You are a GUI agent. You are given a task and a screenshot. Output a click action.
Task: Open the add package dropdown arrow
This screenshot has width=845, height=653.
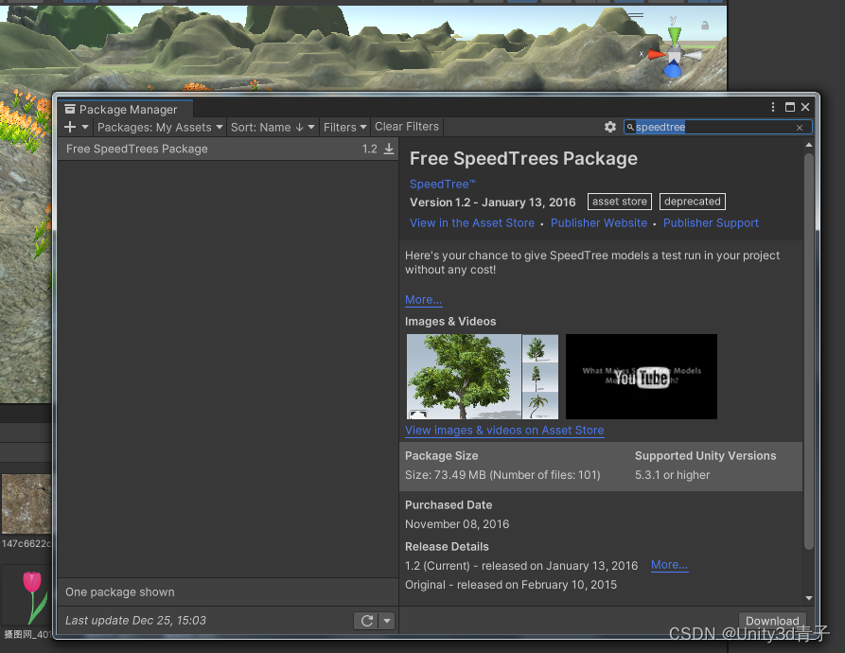click(x=85, y=127)
